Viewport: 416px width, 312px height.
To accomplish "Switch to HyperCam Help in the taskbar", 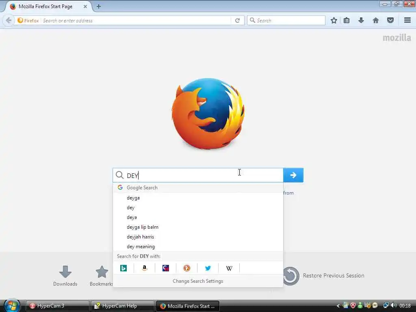I will (122, 306).
